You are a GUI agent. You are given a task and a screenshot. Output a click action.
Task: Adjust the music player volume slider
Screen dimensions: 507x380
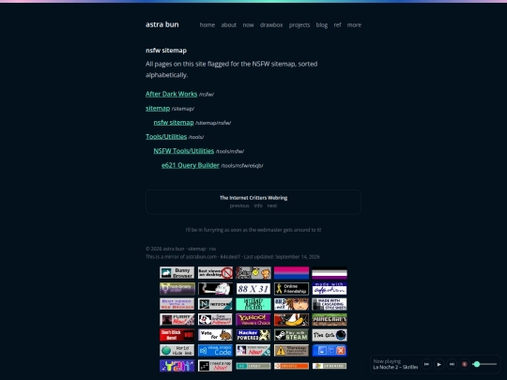(484, 364)
